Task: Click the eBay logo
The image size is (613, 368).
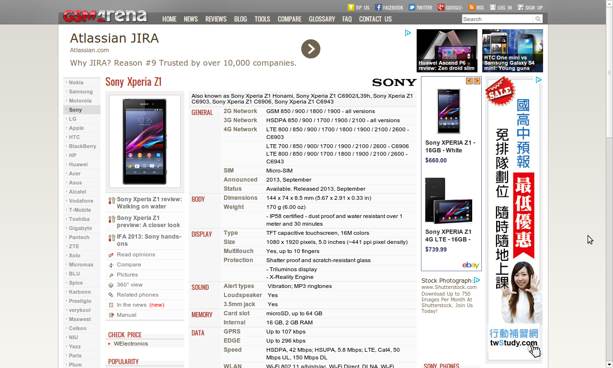Action: coord(471,265)
